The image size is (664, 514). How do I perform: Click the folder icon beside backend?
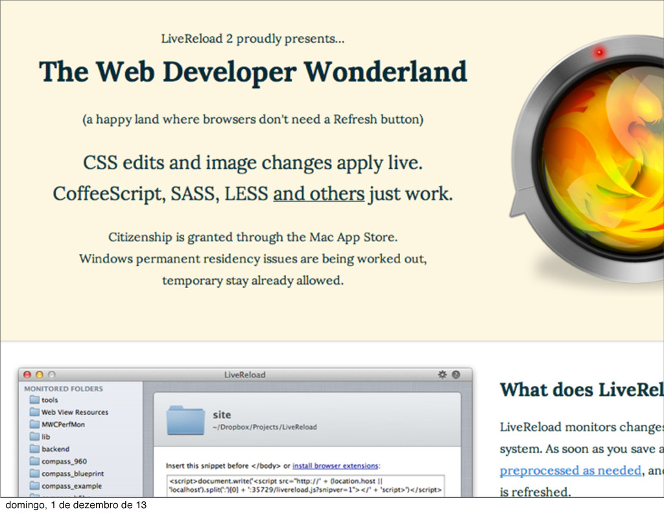(x=34, y=449)
